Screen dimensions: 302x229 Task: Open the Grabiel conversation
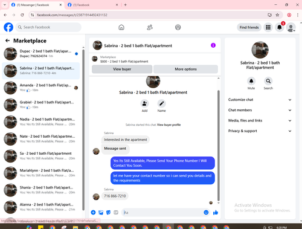click(x=41, y=105)
